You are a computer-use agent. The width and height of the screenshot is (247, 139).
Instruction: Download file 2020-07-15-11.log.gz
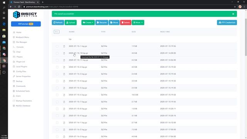coord(78,60)
